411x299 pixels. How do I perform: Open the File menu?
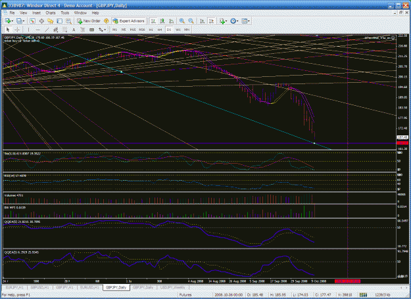[12, 12]
